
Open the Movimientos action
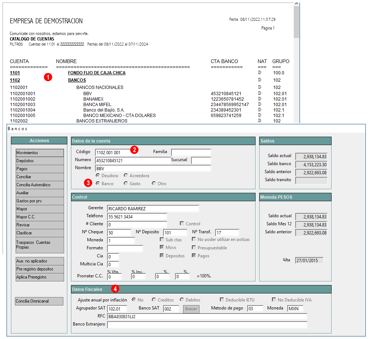point(40,153)
